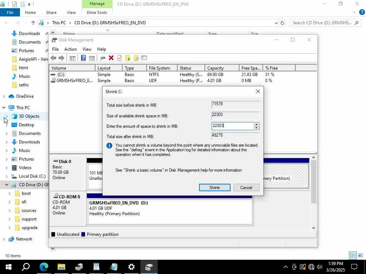Click the Forward arrow in Disk Management toolbar

click(x=61, y=58)
